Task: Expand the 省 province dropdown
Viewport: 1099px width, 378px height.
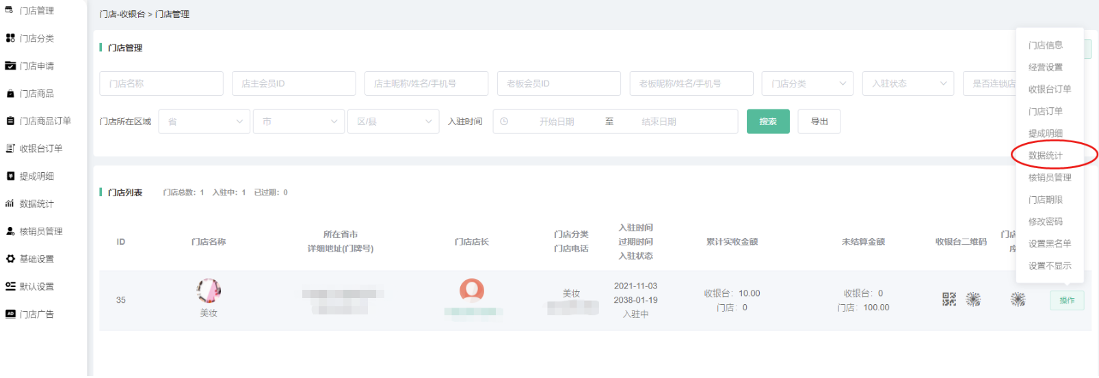Action: 204,122
